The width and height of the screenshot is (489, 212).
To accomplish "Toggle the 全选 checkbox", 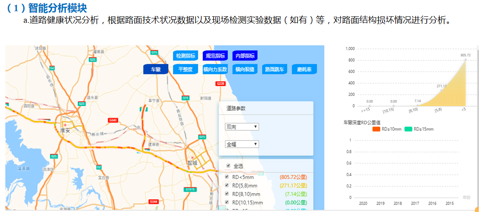I will pyautogui.click(x=228, y=166).
